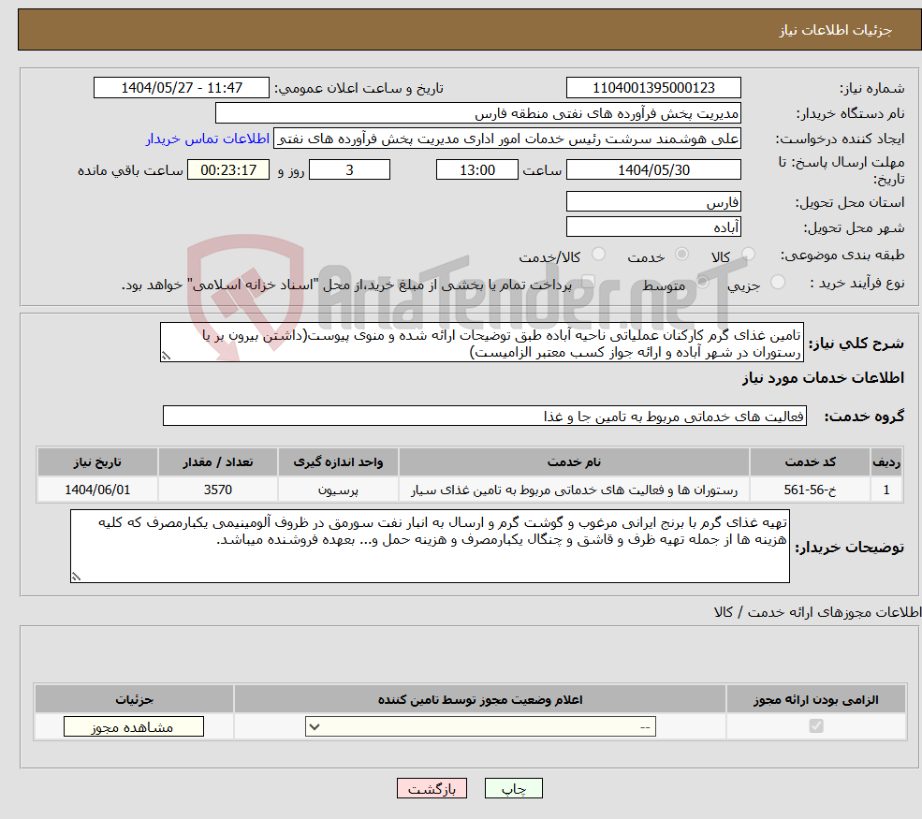This screenshot has height=819, width=922.
Task: Choose جزیی purchase process type
Action: [x=777, y=282]
